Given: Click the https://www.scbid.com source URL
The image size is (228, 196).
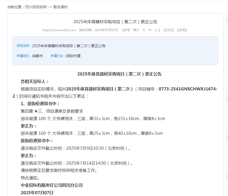Looking at the screenshot, I should pos(59,30).
